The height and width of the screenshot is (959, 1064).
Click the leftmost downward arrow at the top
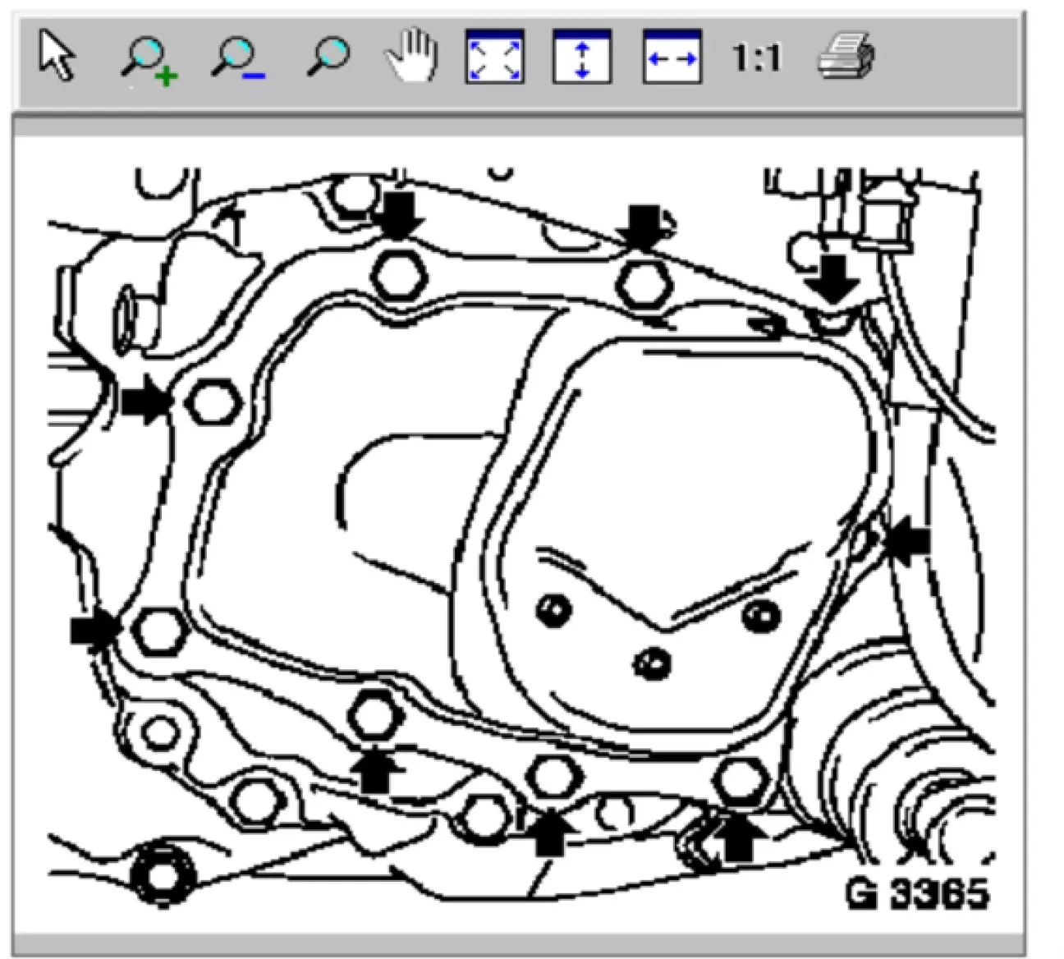[399, 215]
